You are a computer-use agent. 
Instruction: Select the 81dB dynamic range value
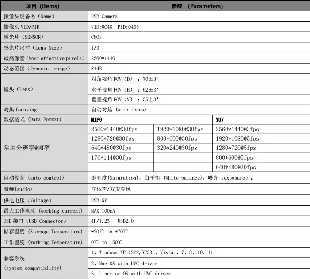[x=96, y=69]
